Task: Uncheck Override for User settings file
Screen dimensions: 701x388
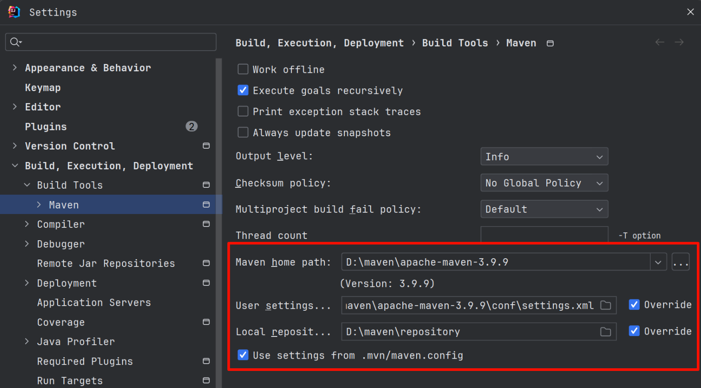Action: [634, 305]
